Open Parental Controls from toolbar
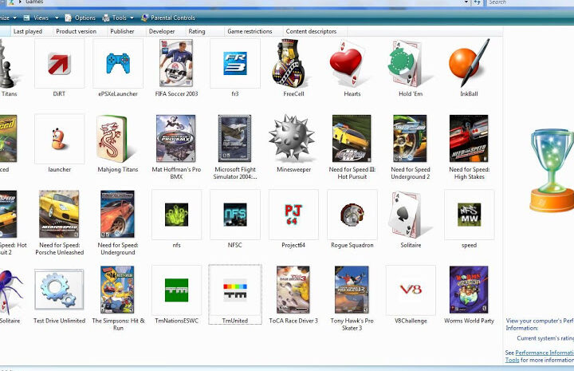The height and width of the screenshot is (371, 574). click(x=168, y=18)
